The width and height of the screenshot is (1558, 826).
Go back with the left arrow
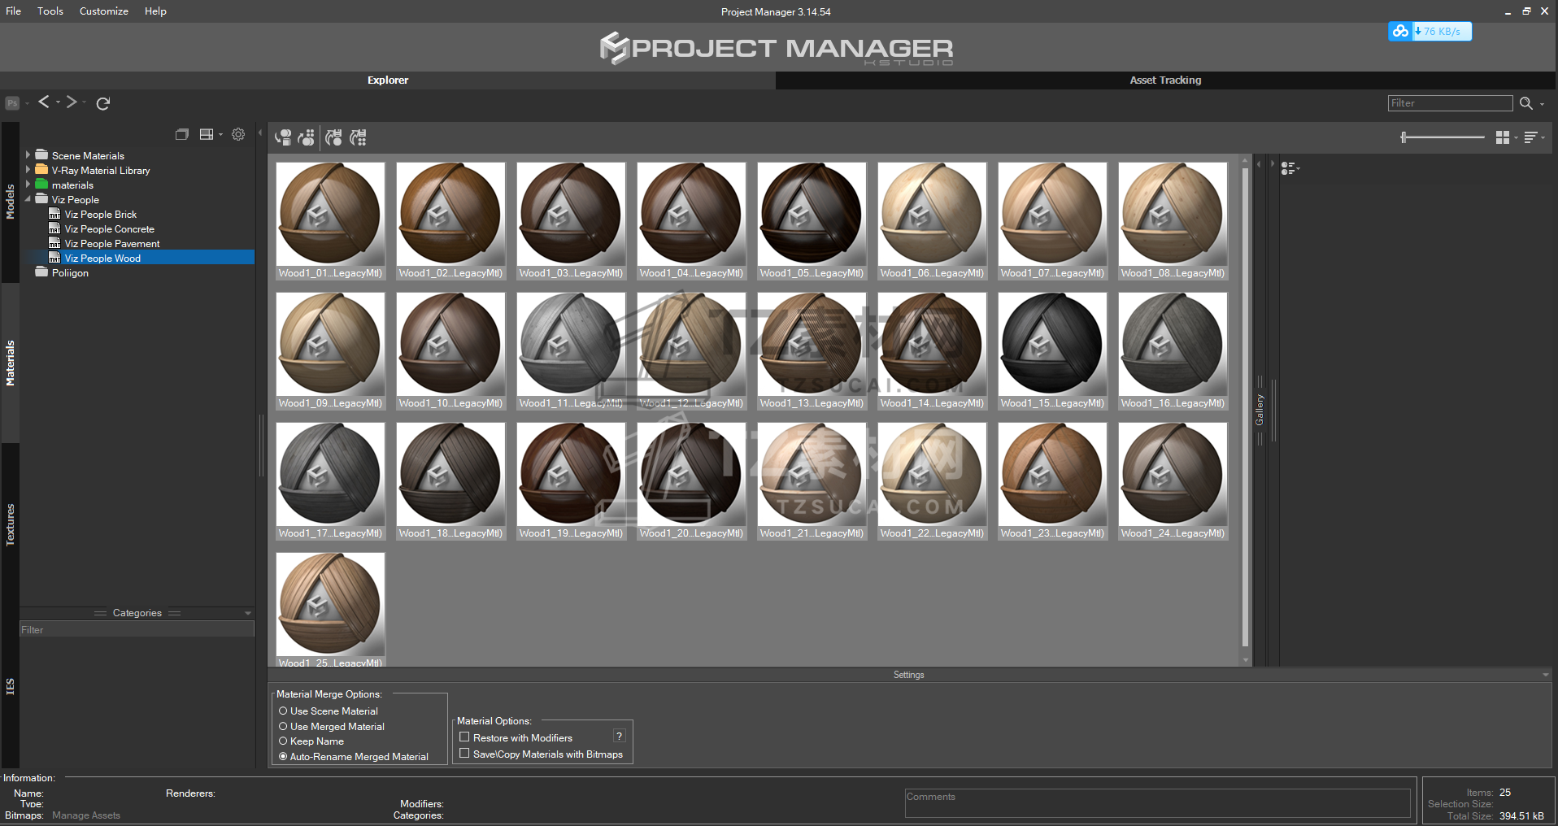[x=44, y=102]
